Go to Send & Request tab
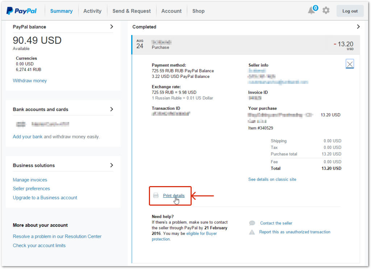 [132, 11]
